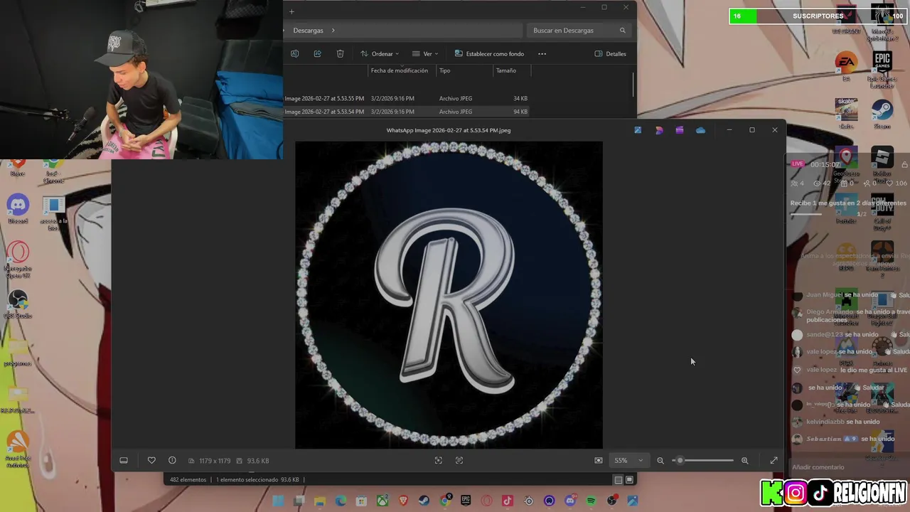Viewport: 910px width, 512px height.
Task: Start a visual search in Photos
Action: [439, 461]
